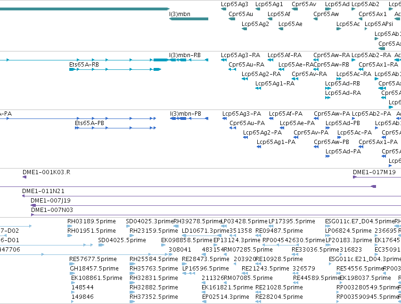Click the Lcp65Ag3 gene label
Screen dimensions: 401x304
235,4
